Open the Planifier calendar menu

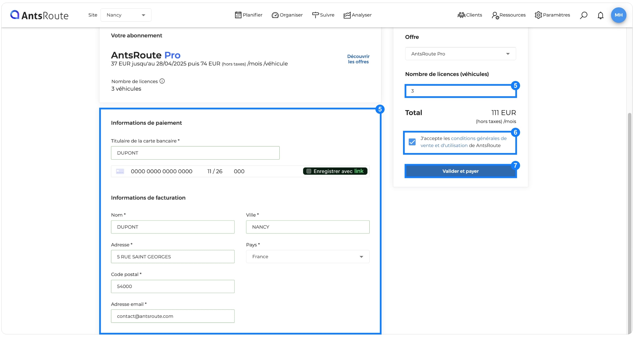click(249, 15)
